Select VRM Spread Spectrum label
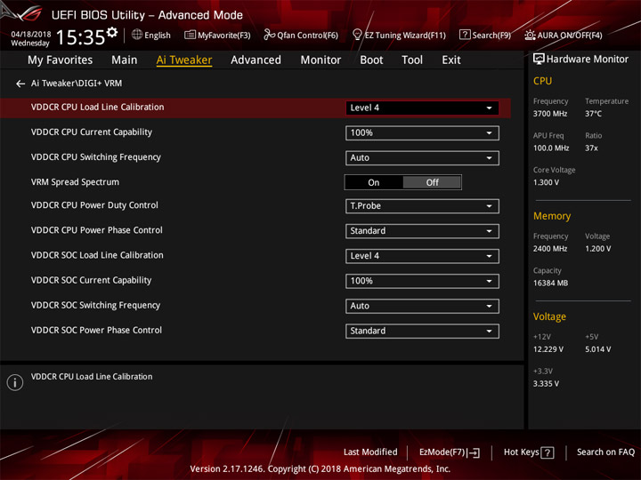The height and width of the screenshot is (480, 641). point(75,182)
